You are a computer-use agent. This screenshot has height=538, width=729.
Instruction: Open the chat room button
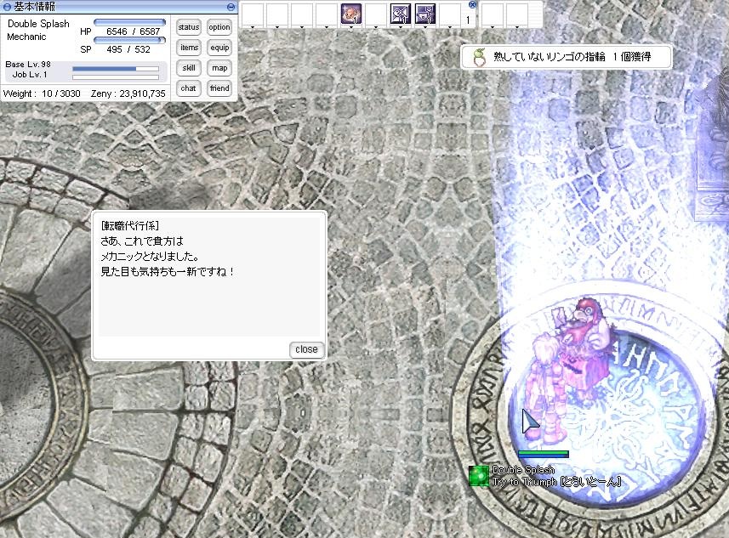(188, 88)
